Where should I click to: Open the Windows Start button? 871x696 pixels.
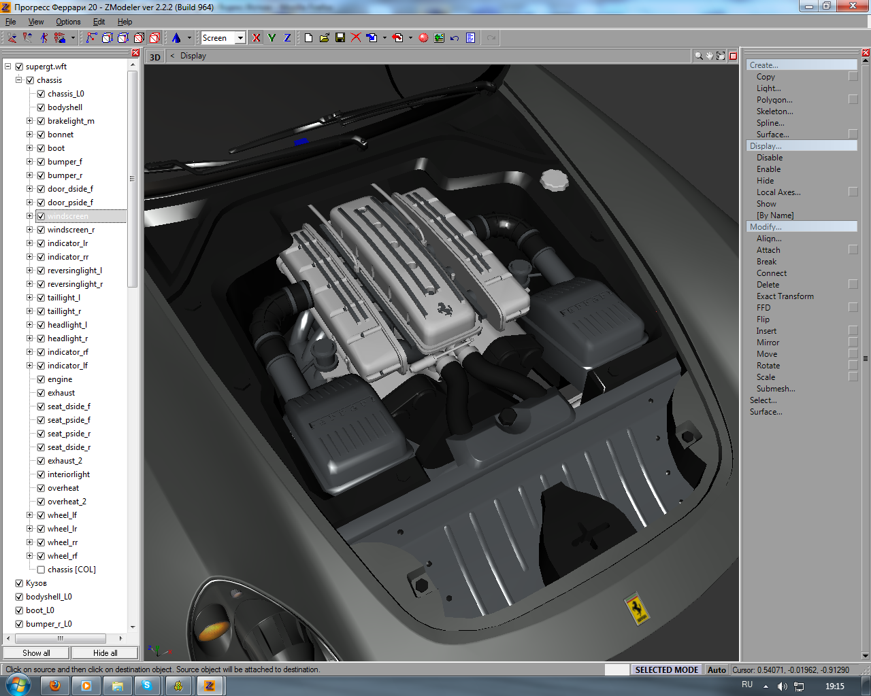click(18, 685)
